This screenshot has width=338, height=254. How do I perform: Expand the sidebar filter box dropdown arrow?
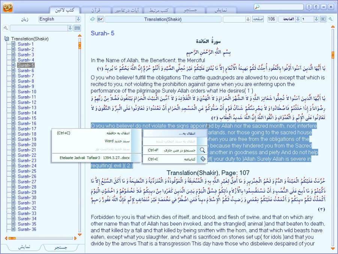70,28
